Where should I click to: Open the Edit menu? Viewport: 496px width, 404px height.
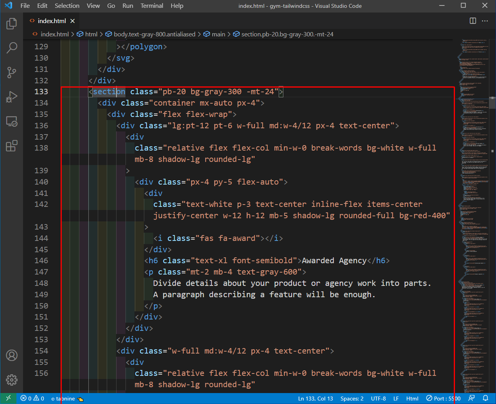tap(42, 5)
